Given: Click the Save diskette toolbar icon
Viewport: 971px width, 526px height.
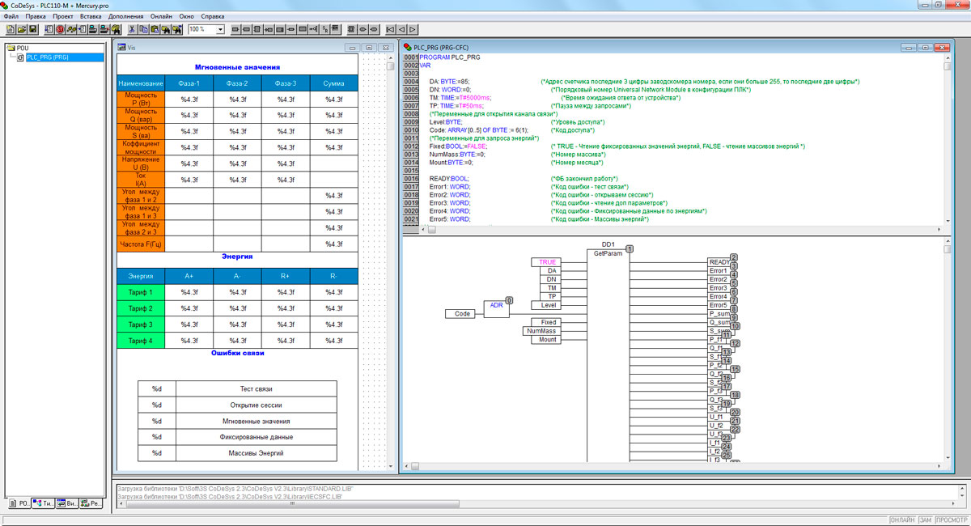Looking at the screenshot, I should point(33,29).
